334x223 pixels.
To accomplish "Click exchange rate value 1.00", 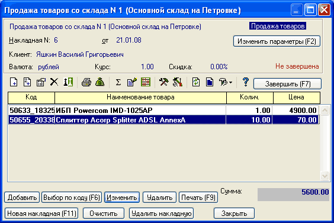I will [x=147, y=67].
